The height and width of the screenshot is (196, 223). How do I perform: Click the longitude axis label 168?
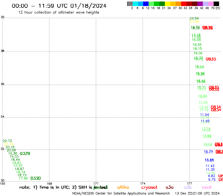coord(49,184)
